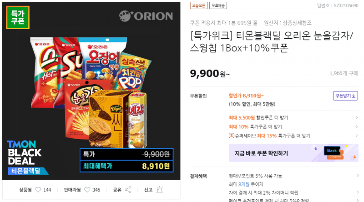Click the 특가쿠폰 green badge on product image

tap(18, 17)
